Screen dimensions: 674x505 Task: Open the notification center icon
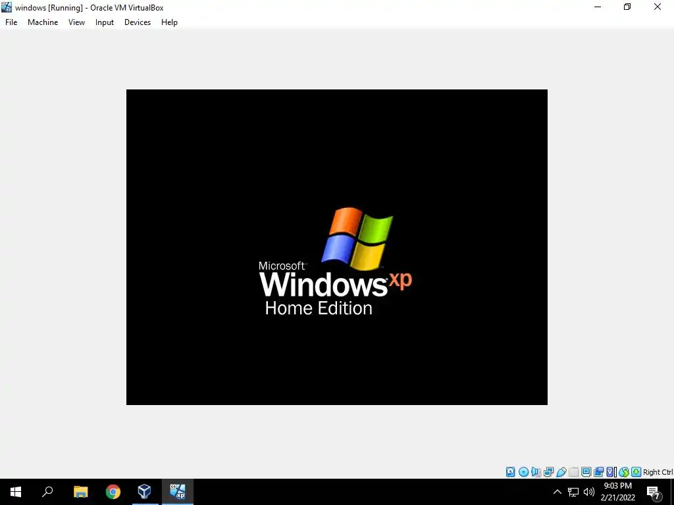coord(654,493)
